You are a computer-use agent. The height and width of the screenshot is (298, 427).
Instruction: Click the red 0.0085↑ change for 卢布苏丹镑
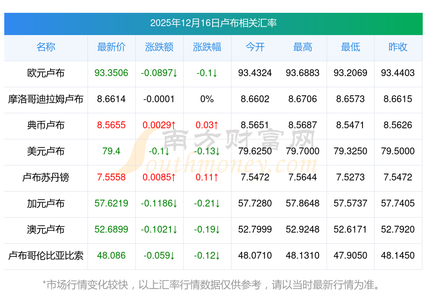pos(159,177)
